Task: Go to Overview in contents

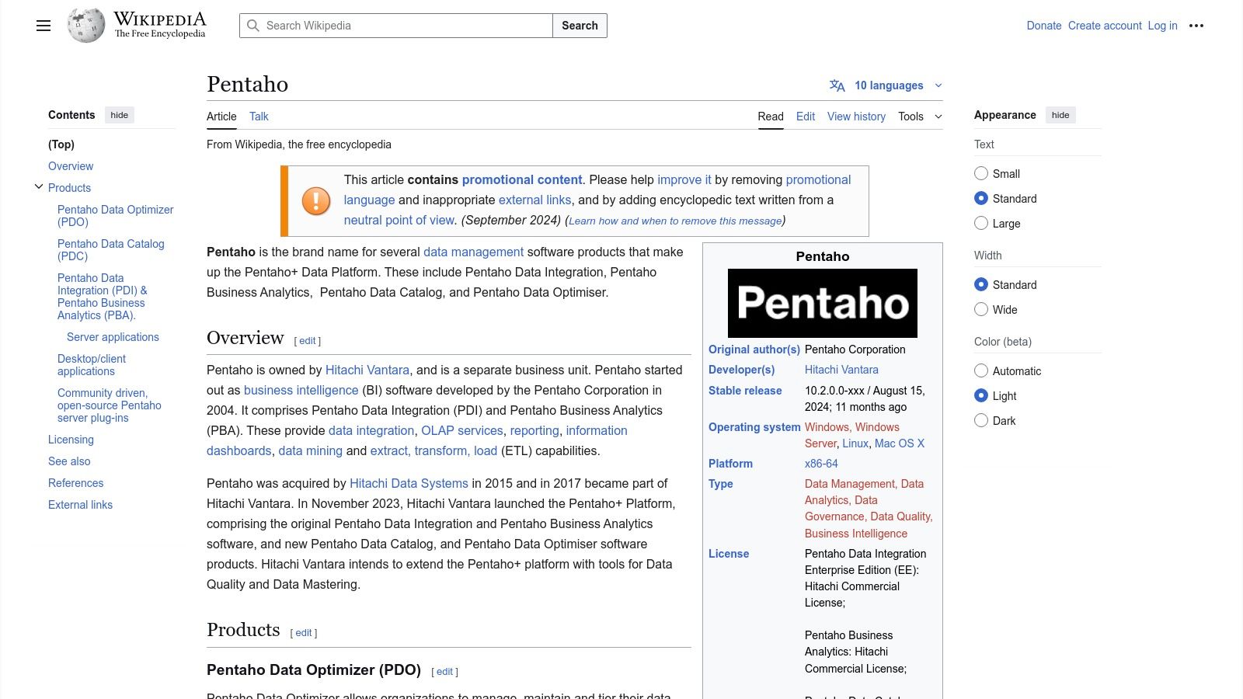Action: point(71,166)
